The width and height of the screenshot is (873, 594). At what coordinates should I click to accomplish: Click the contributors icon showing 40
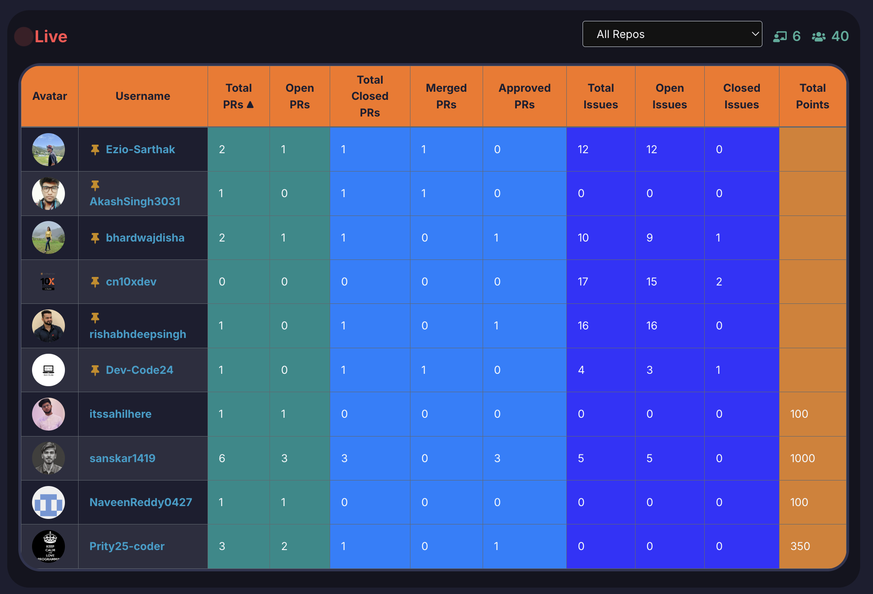(x=818, y=36)
